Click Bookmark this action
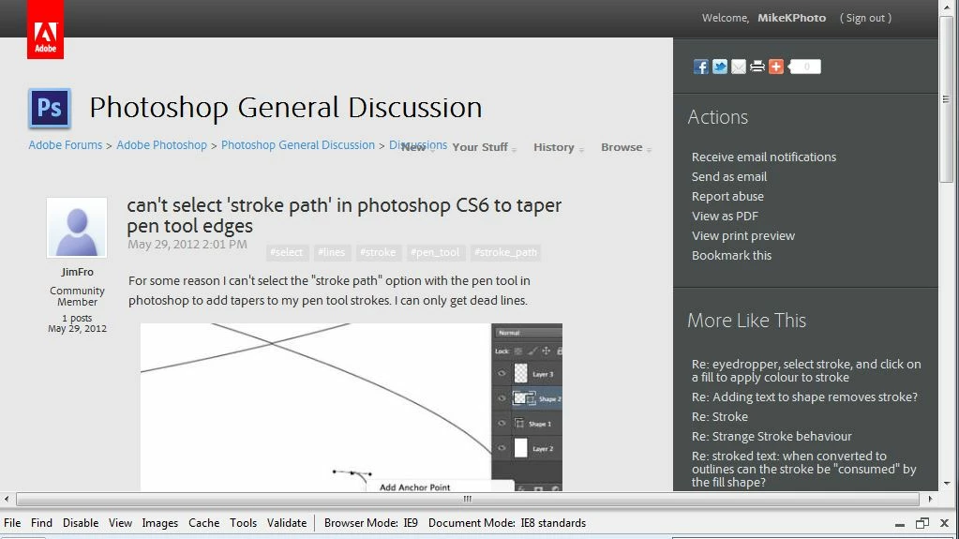The width and height of the screenshot is (959, 539). [731, 255]
